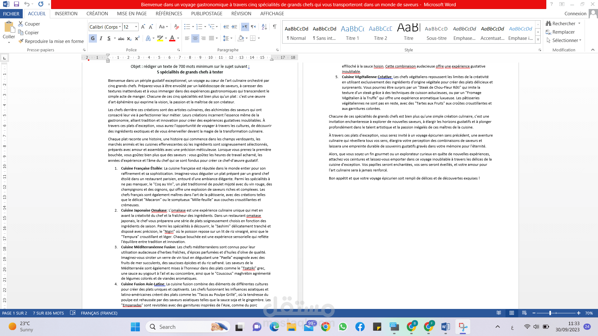Show or hide paragraph marks

click(x=275, y=27)
